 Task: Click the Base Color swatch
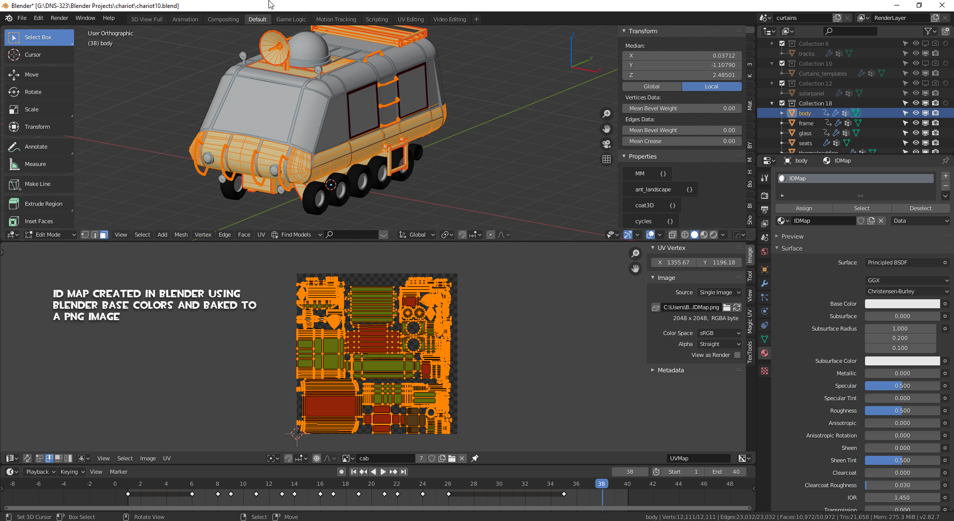[x=902, y=304]
